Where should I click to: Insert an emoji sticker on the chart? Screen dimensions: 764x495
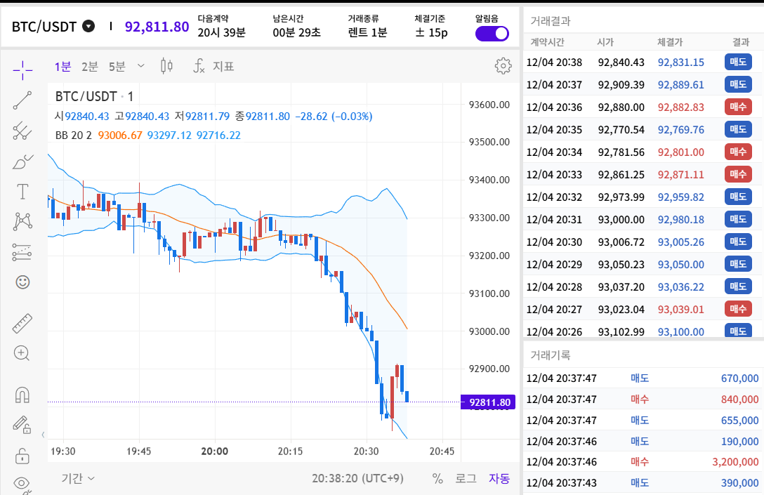coord(21,282)
